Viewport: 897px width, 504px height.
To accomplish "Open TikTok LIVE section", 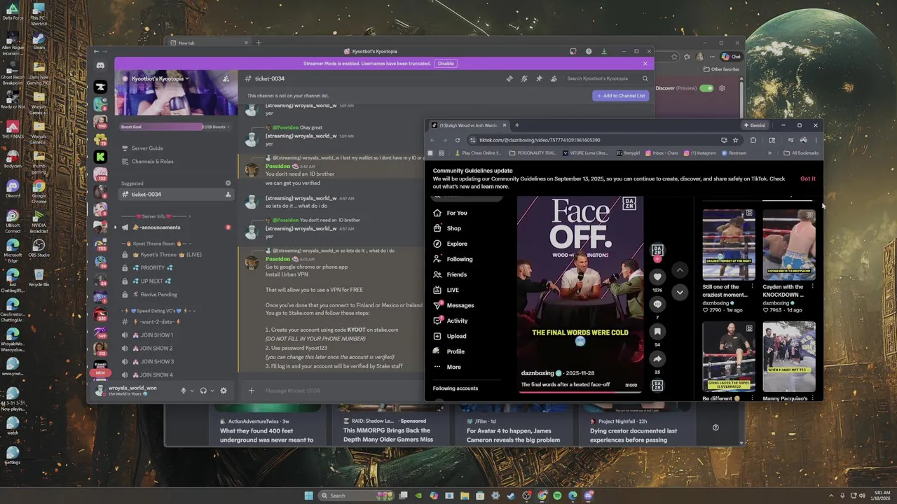I will pyautogui.click(x=446, y=290).
